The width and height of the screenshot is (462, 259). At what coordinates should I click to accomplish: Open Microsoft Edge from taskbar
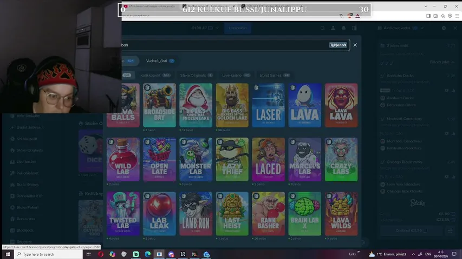point(147,254)
